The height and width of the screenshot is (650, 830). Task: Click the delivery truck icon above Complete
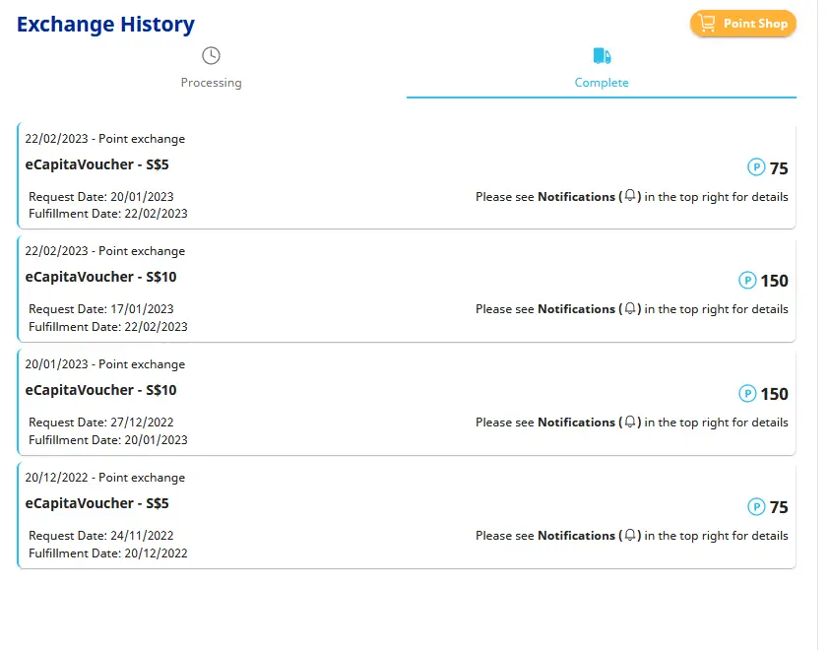tap(602, 55)
